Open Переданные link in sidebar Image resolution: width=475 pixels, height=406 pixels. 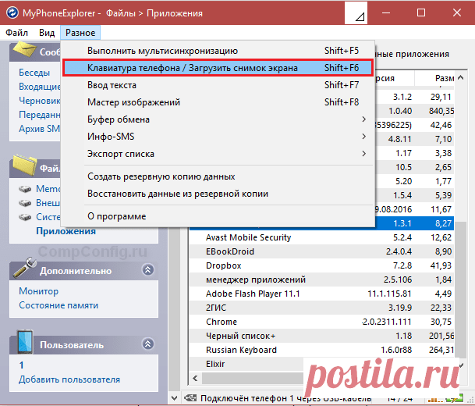point(40,115)
